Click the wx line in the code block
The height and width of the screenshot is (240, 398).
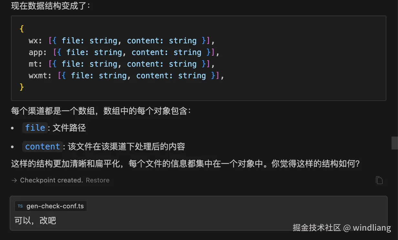coord(122,41)
